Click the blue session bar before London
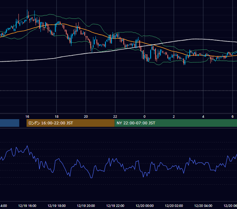The height and width of the screenshot is (209, 237). pyautogui.click(x=9, y=123)
